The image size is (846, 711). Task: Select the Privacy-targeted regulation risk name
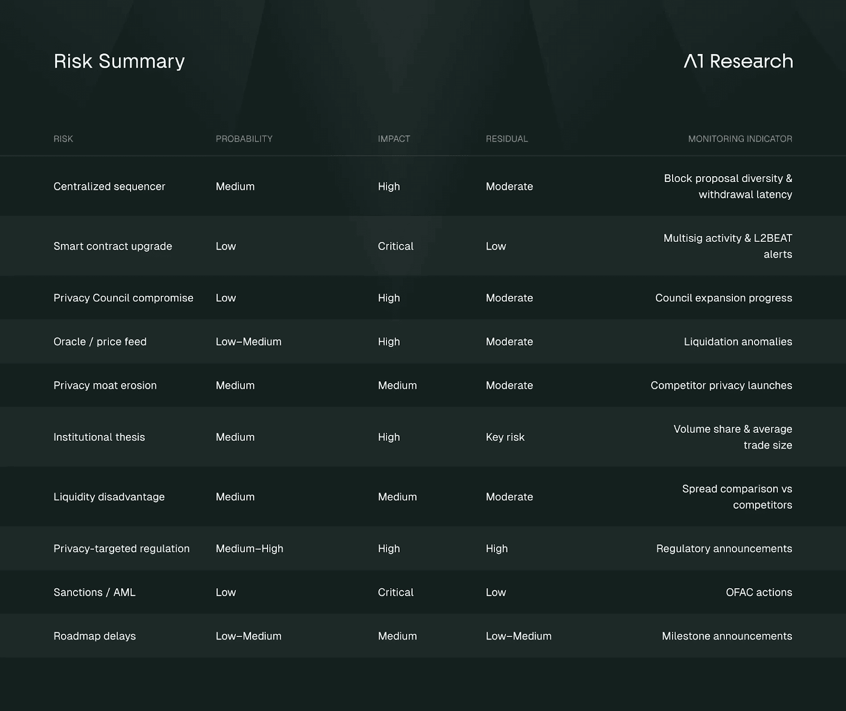pyautogui.click(x=122, y=549)
